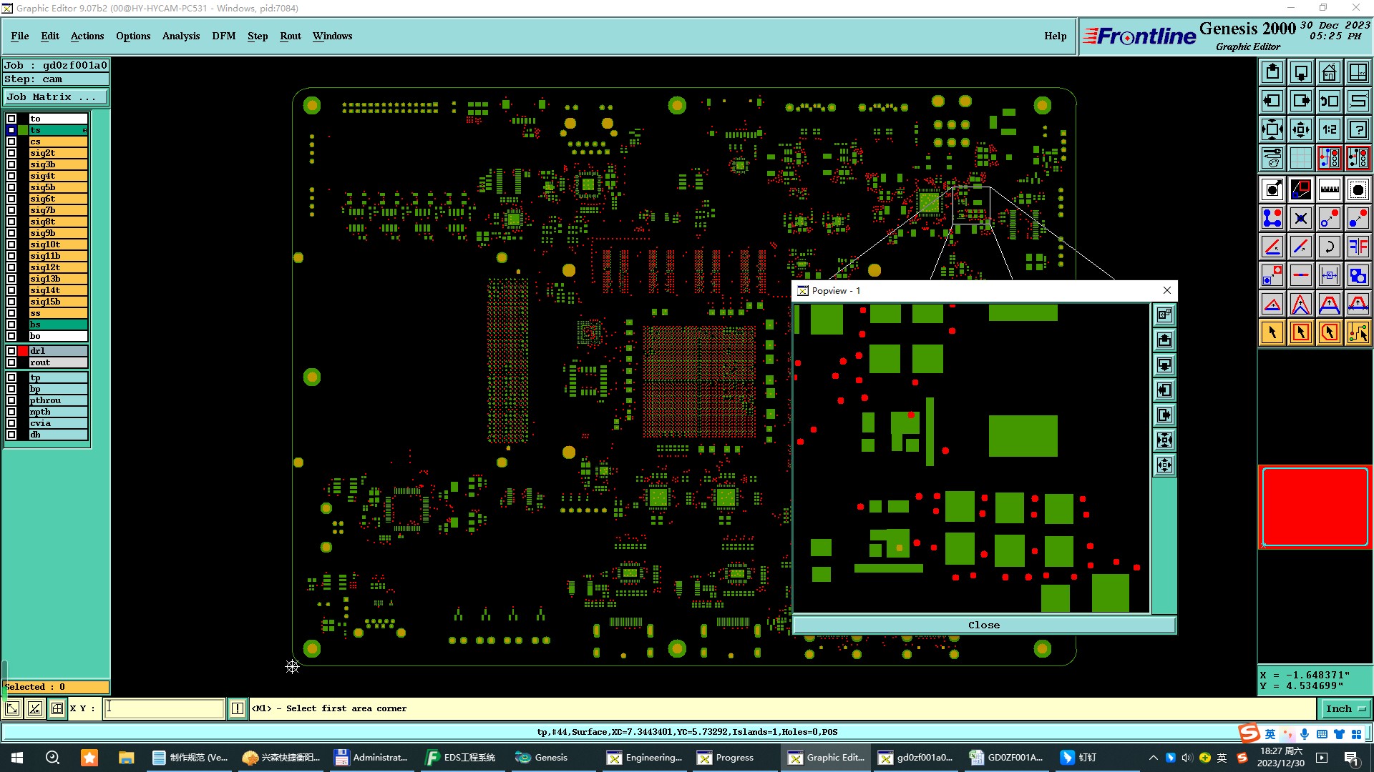Toggle visibility box of layer sig8t
This screenshot has width=1374, height=772.
(11, 222)
